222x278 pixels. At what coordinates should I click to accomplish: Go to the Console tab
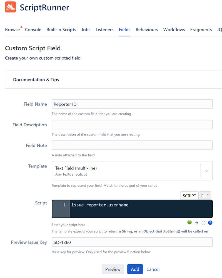click(x=33, y=29)
